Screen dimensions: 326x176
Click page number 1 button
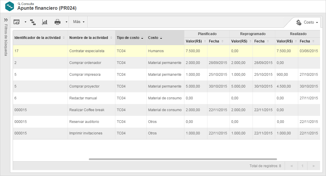(302, 166)
